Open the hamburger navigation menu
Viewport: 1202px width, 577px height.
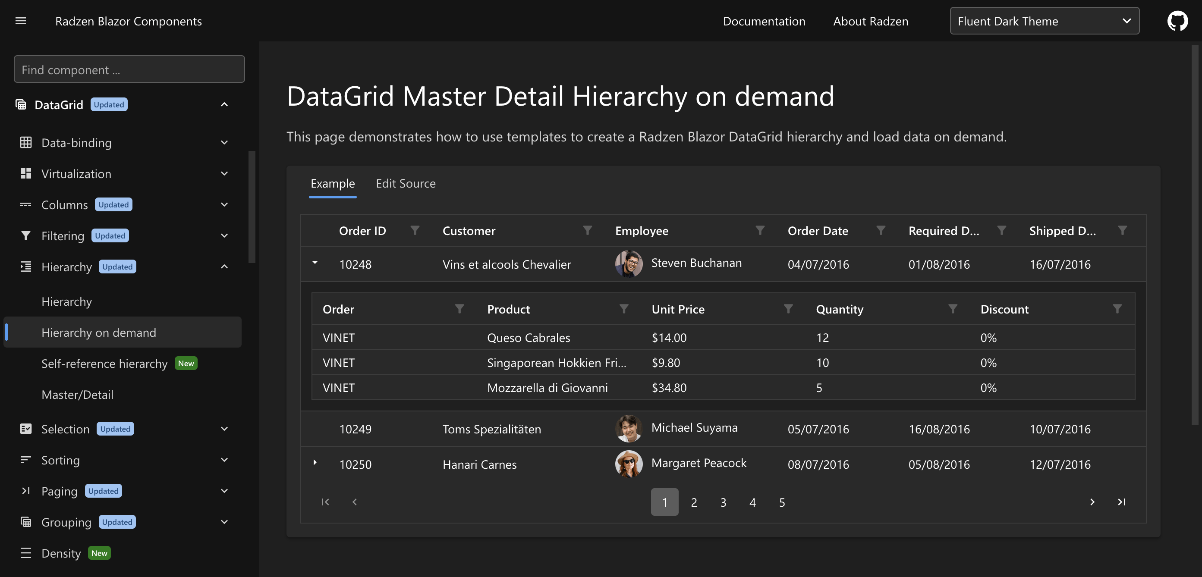click(x=21, y=21)
